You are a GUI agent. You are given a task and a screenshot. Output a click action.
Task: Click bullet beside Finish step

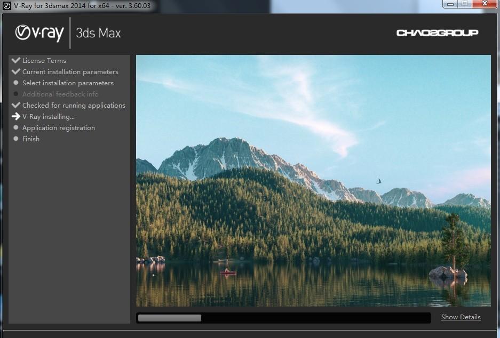(x=15, y=139)
